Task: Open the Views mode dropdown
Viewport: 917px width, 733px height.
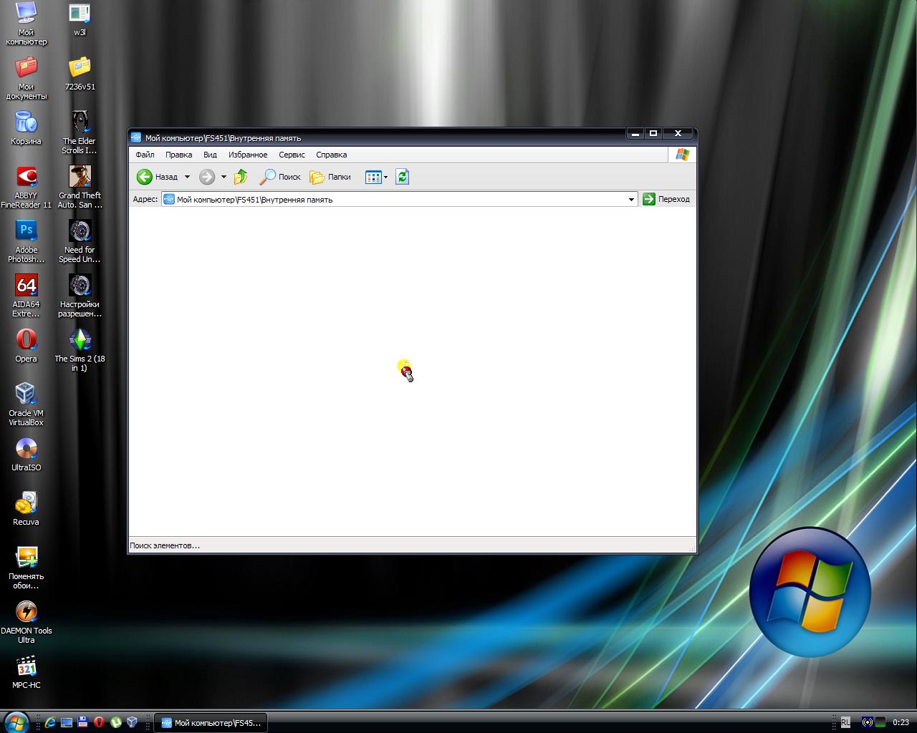Action: [385, 177]
